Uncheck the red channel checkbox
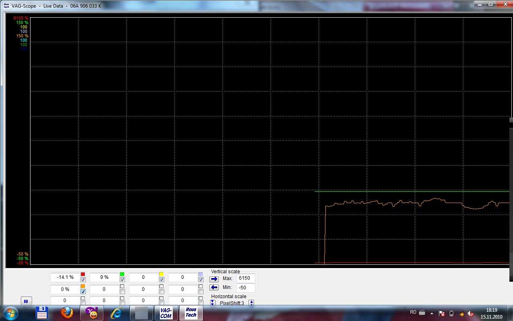This screenshot has height=321, width=513. pos(83,279)
